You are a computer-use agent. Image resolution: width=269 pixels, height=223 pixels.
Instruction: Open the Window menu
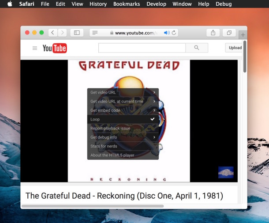click(182, 4)
